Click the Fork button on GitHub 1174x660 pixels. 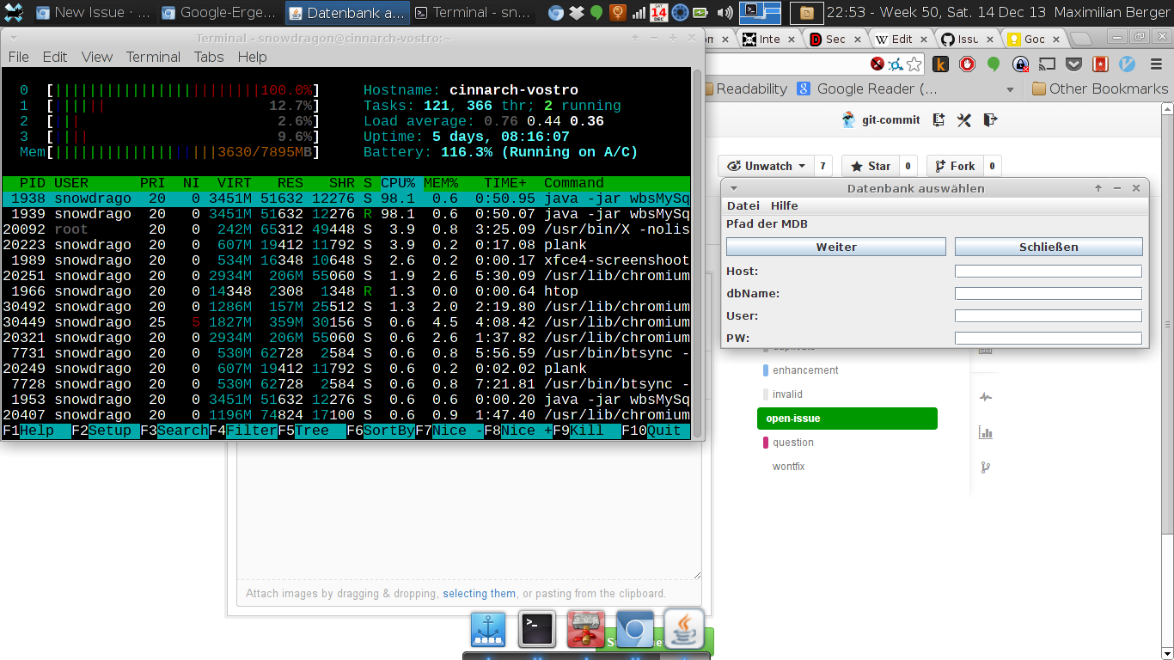coord(954,166)
